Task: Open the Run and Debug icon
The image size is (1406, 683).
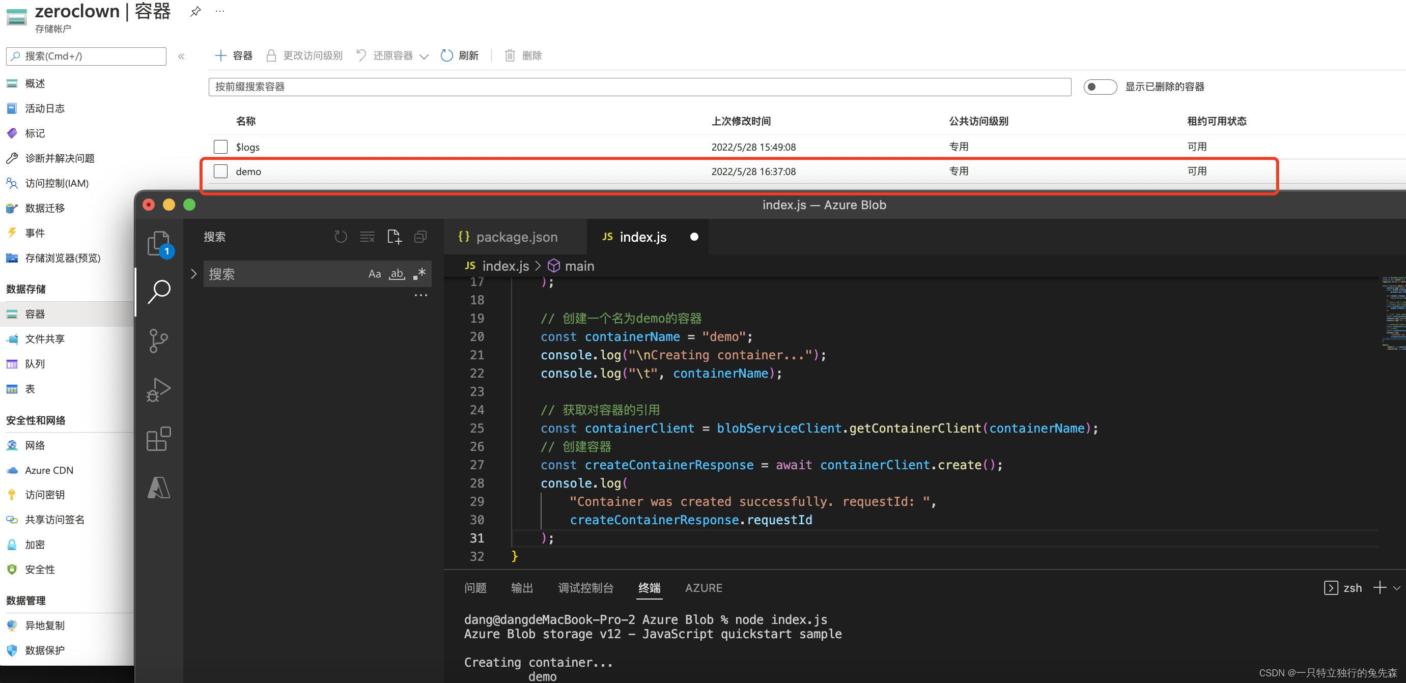Action: (x=158, y=390)
